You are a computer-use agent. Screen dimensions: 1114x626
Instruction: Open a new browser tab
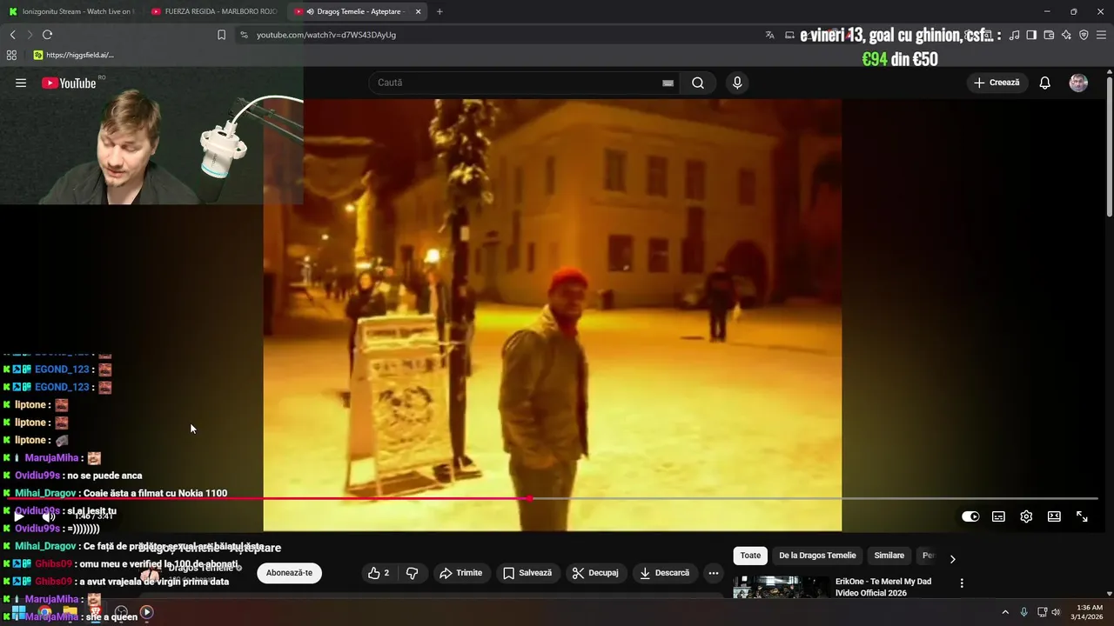pyautogui.click(x=440, y=11)
